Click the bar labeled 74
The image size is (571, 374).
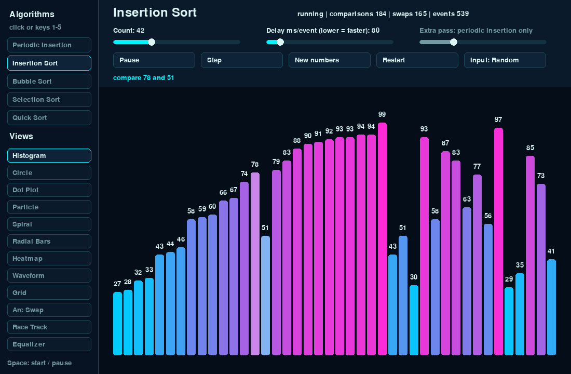tap(244, 268)
